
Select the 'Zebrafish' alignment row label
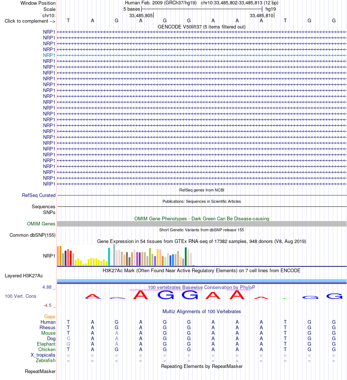(46, 360)
